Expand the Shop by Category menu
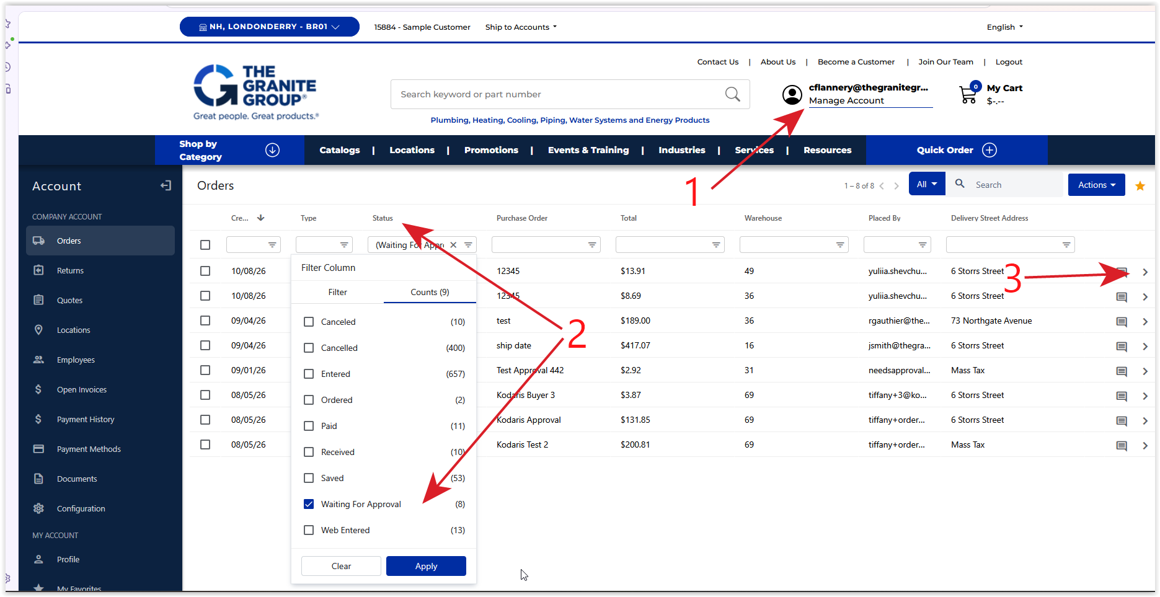The image size is (1160, 597). coord(229,150)
